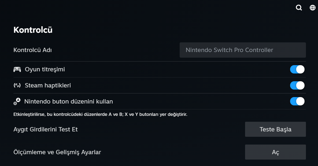Select the Oyun titreşimi label text

(x=45, y=69)
